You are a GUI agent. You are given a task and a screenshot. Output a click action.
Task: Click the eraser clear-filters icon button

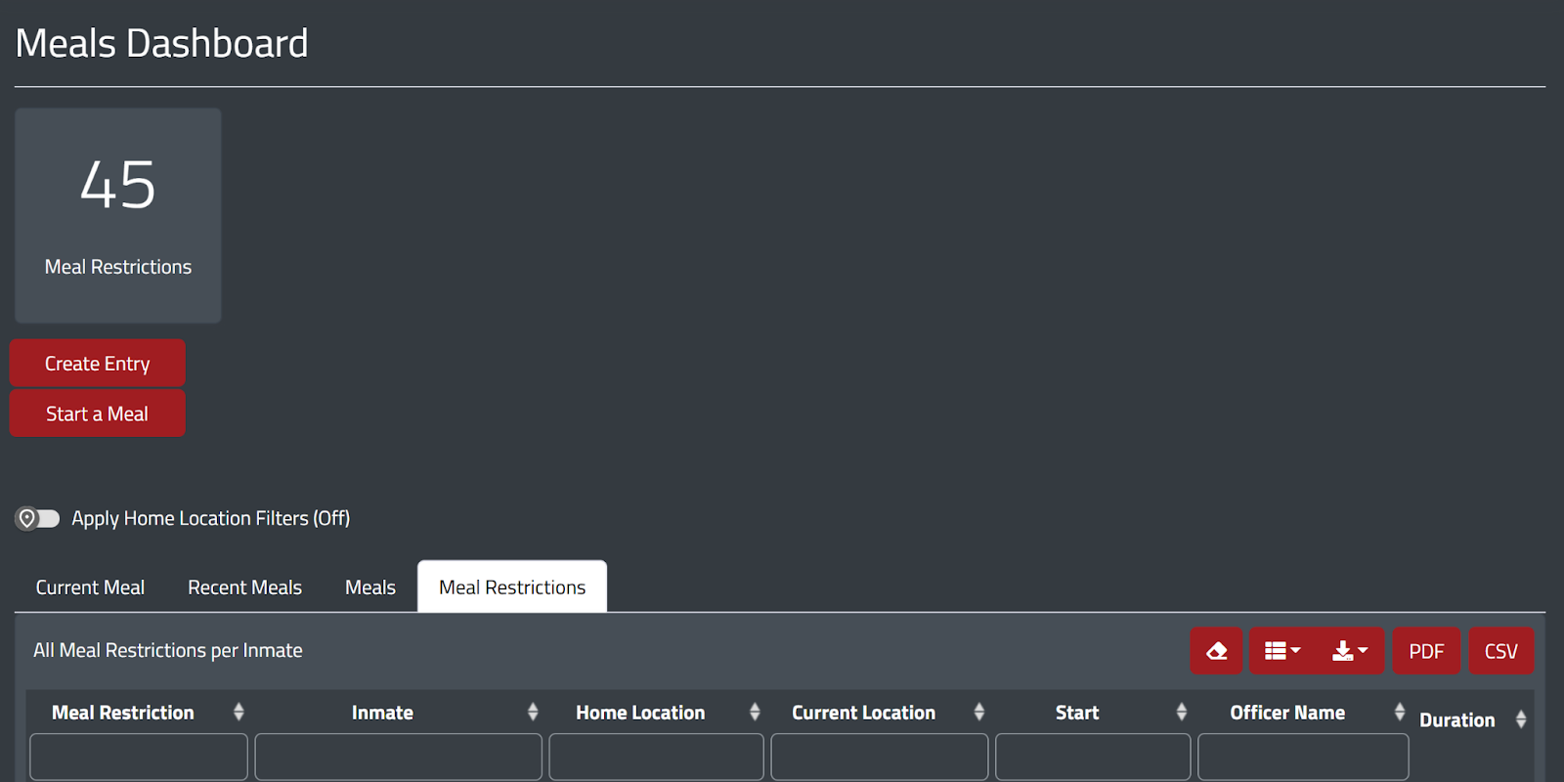pos(1216,651)
